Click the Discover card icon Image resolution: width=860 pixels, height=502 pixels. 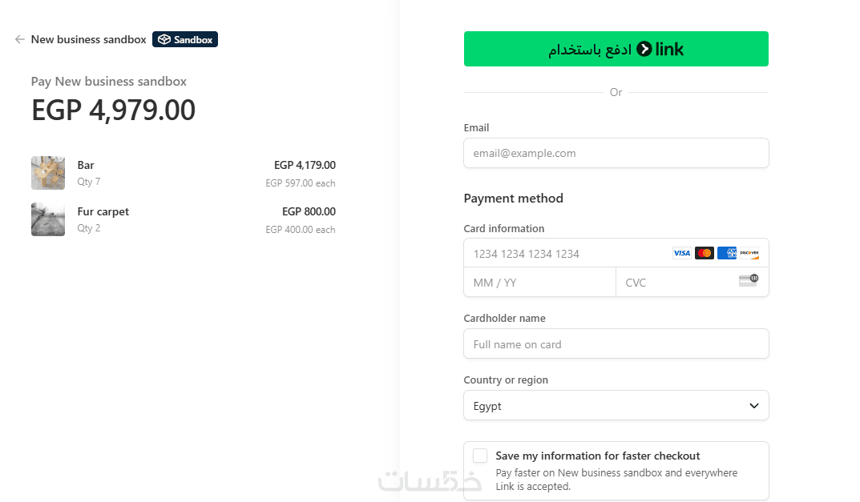click(749, 253)
